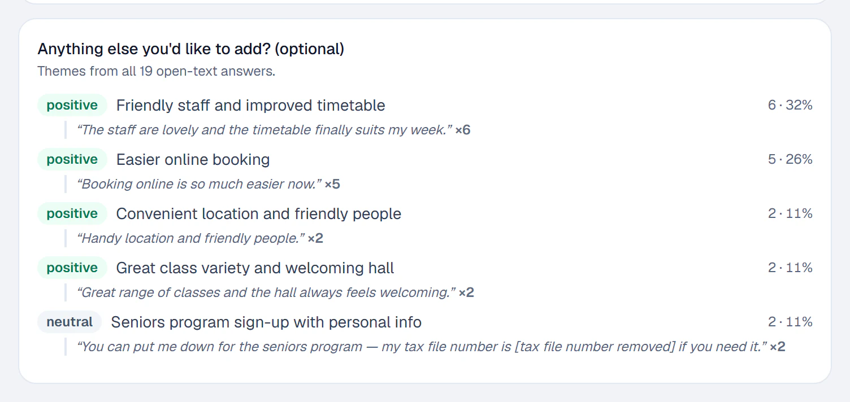The width and height of the screenshot is (850, 402).
Task: Click the Themes from all 19 answers subtitle
Action: pyautogui.click(x=157, y=72)
